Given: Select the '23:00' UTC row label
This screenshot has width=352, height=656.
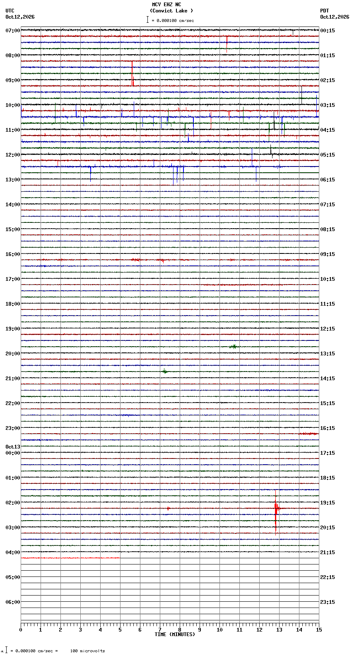Looking at the screenshot, I should coord(13,428).
